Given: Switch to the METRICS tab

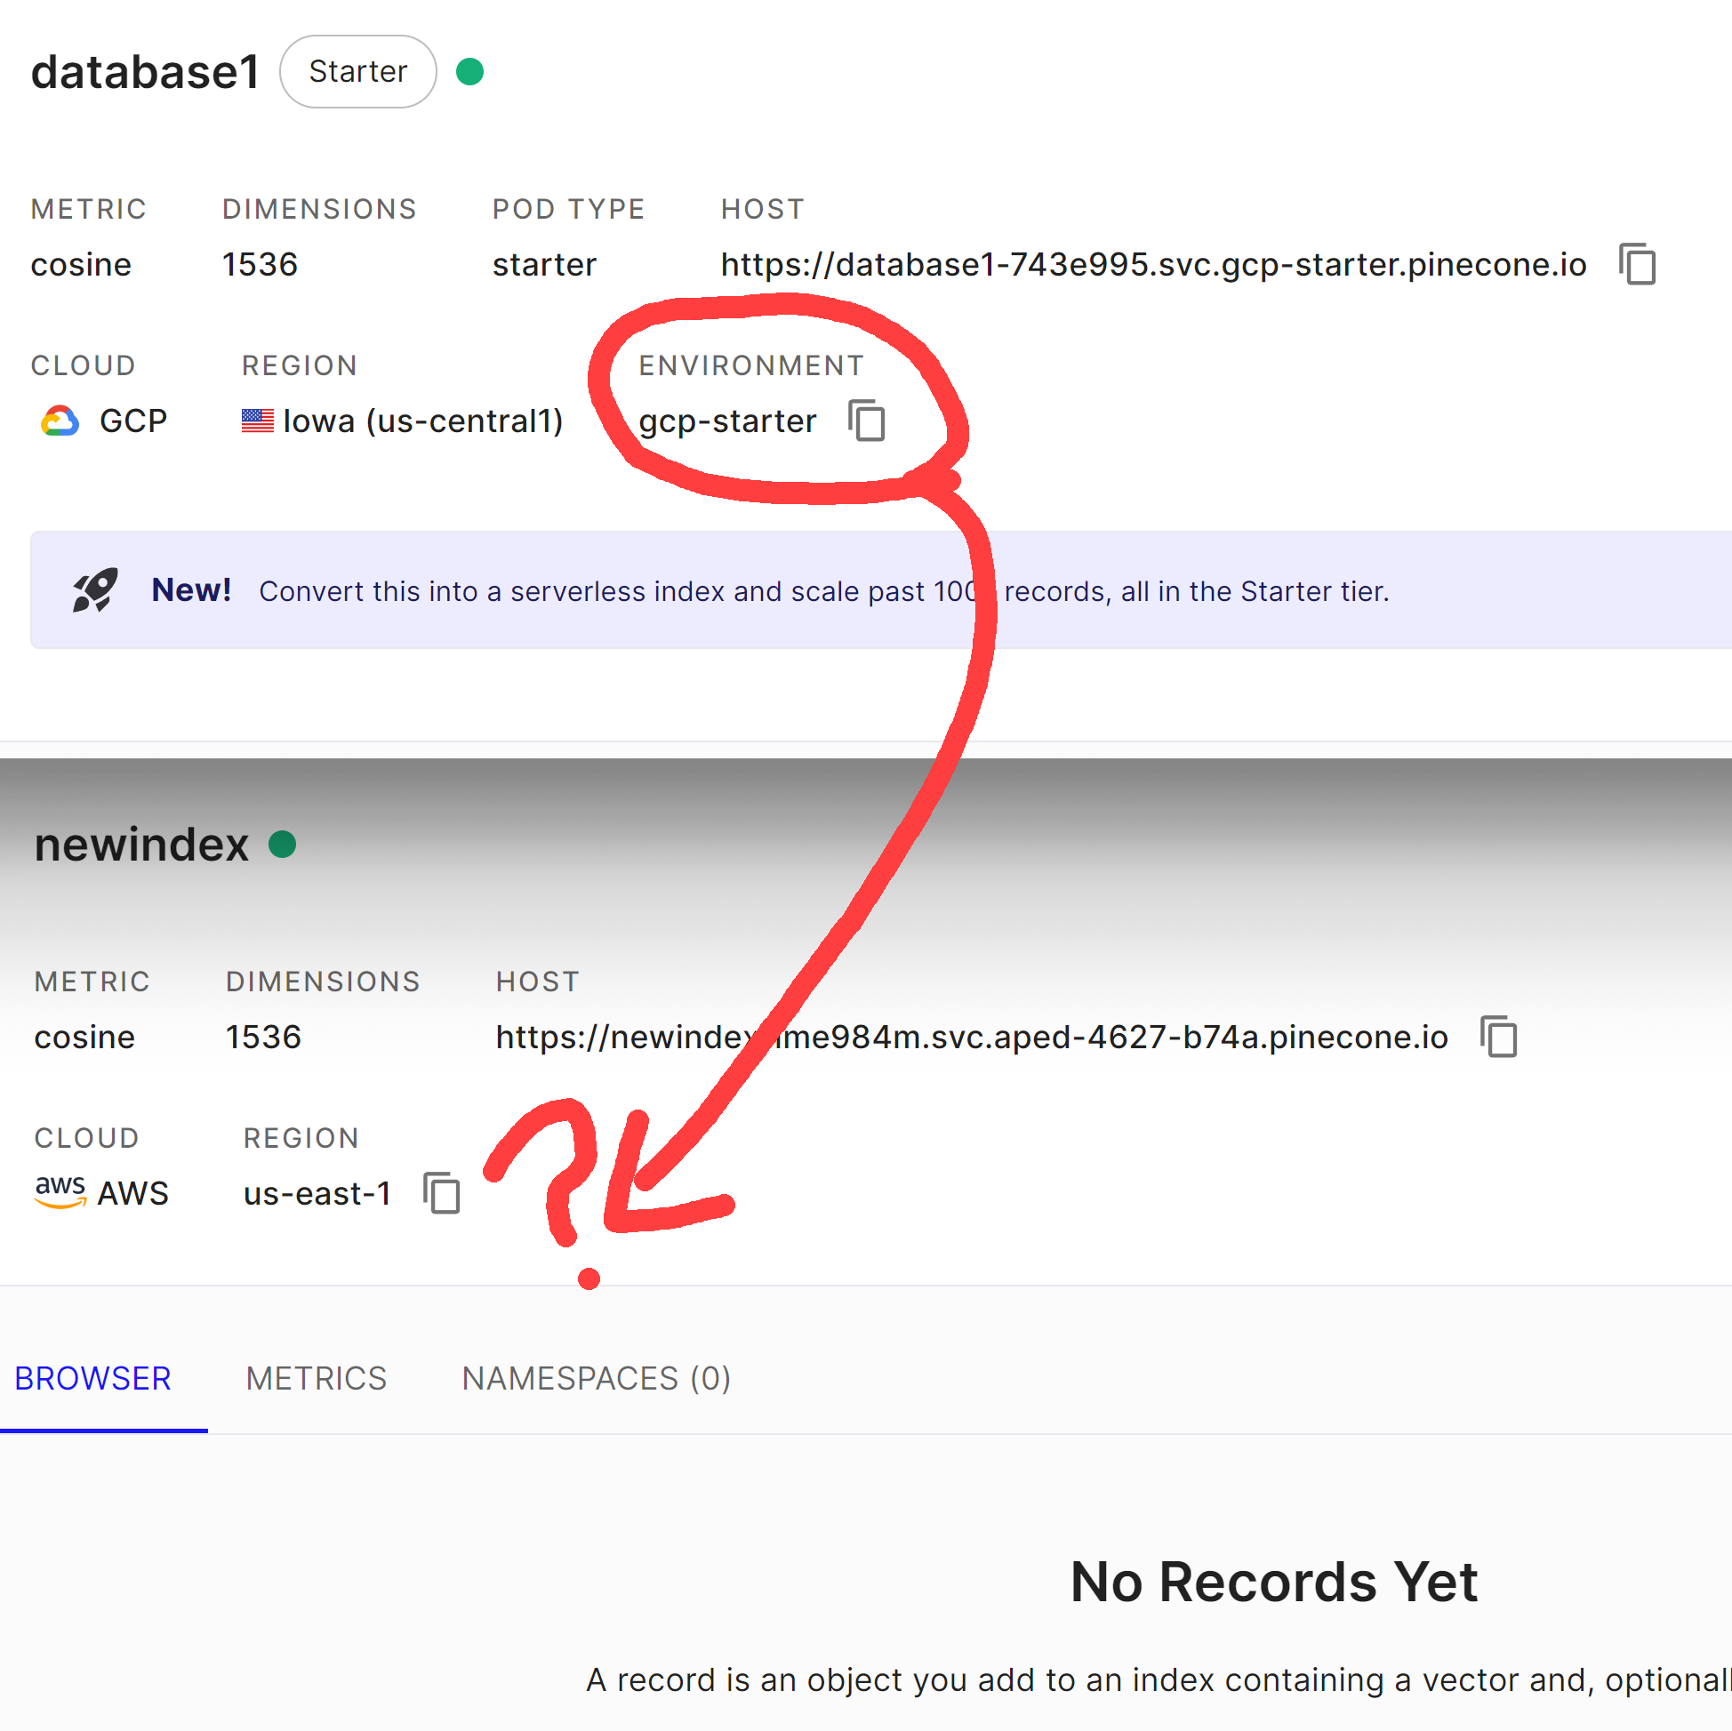Looking at the screenshot, I should click(316, 1379).
